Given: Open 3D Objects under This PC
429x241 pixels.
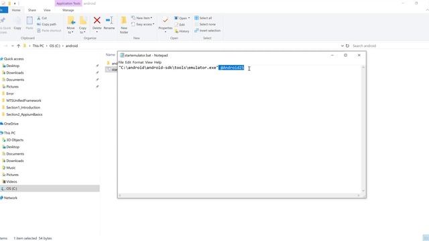Looking at the screenshot, I should coord(15,140).
